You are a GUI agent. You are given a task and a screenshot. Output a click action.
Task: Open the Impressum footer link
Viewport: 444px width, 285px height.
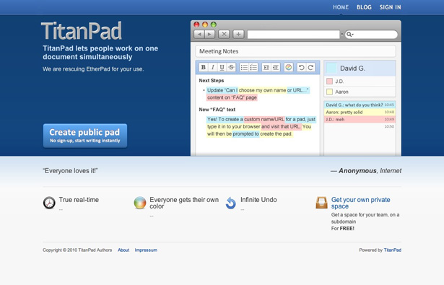146,250
